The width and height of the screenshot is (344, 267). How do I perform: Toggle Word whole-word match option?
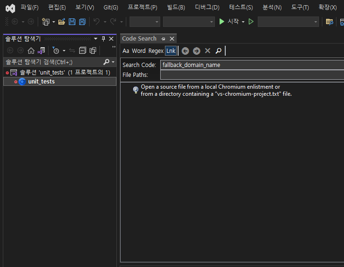pos(139,51)
